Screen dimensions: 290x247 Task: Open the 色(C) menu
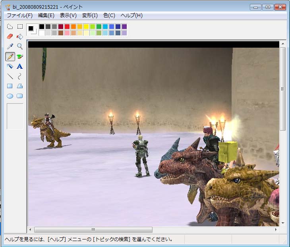[x=109, y=15]
